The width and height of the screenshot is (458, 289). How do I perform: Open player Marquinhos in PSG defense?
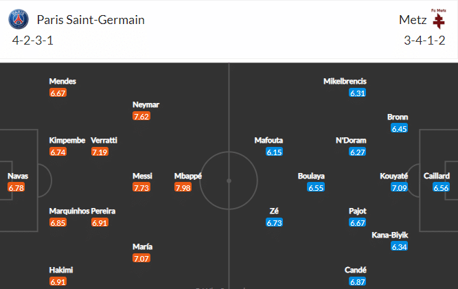pyautogui.click(x=69, y=211)
